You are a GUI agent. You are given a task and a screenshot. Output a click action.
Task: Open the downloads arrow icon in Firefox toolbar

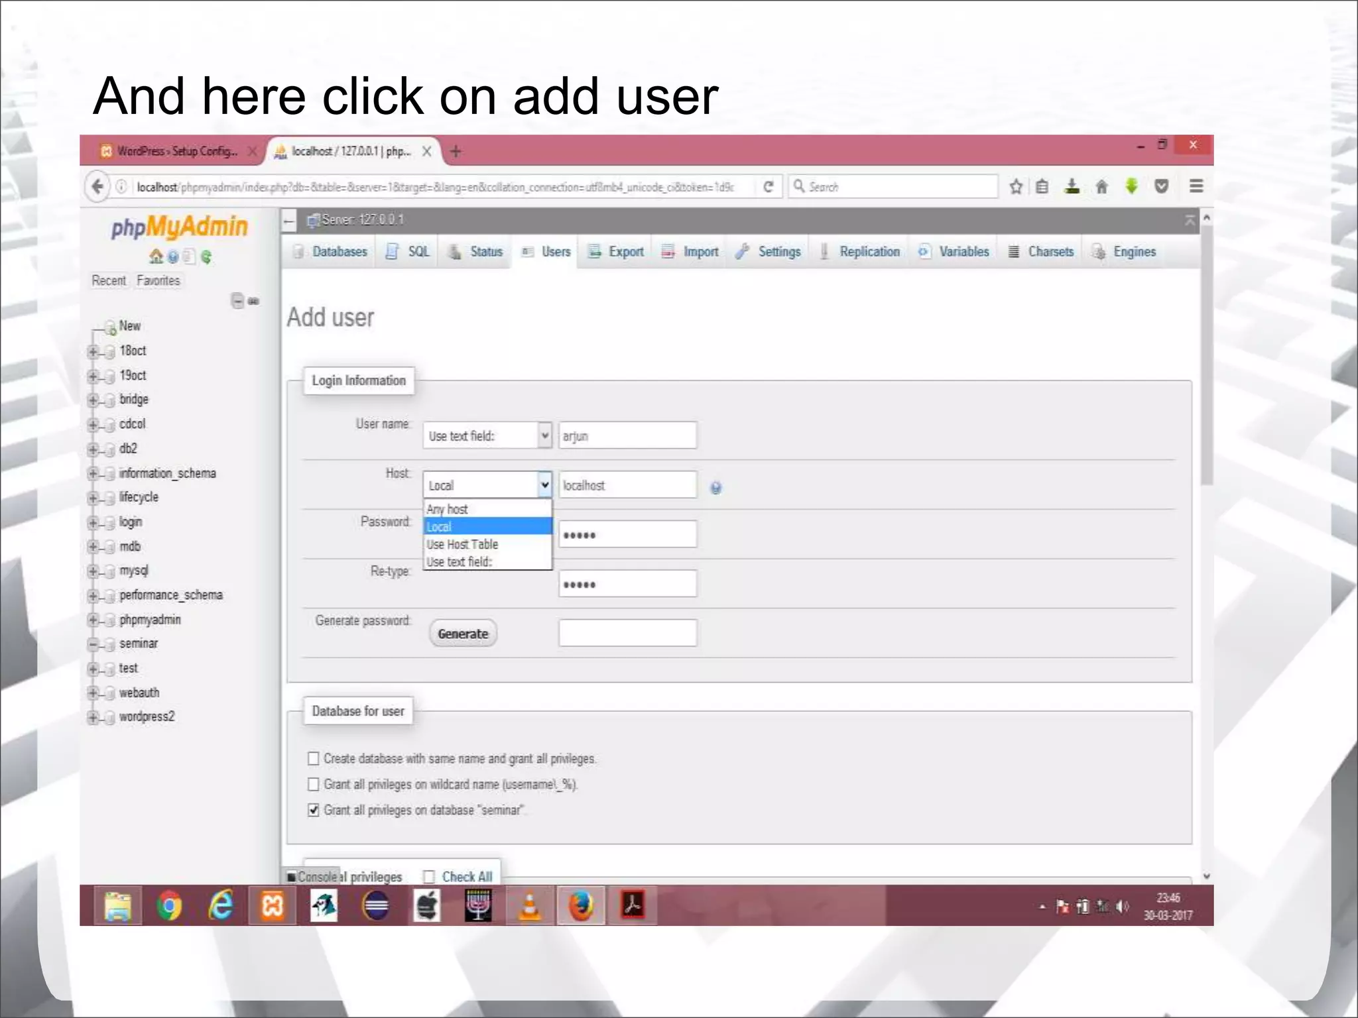point(1072,186)
